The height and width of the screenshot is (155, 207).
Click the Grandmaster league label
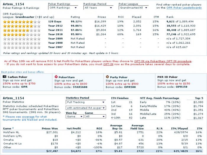coord(25,17)
